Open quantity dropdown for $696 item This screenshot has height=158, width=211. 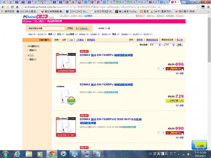(x=161, y=69)
